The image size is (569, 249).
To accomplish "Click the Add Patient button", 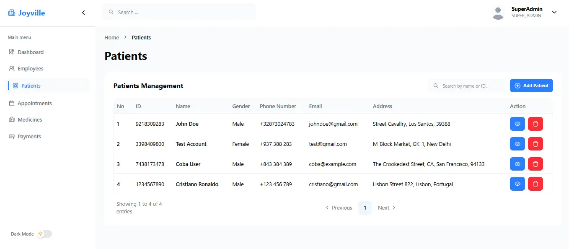I will (531, 86).
